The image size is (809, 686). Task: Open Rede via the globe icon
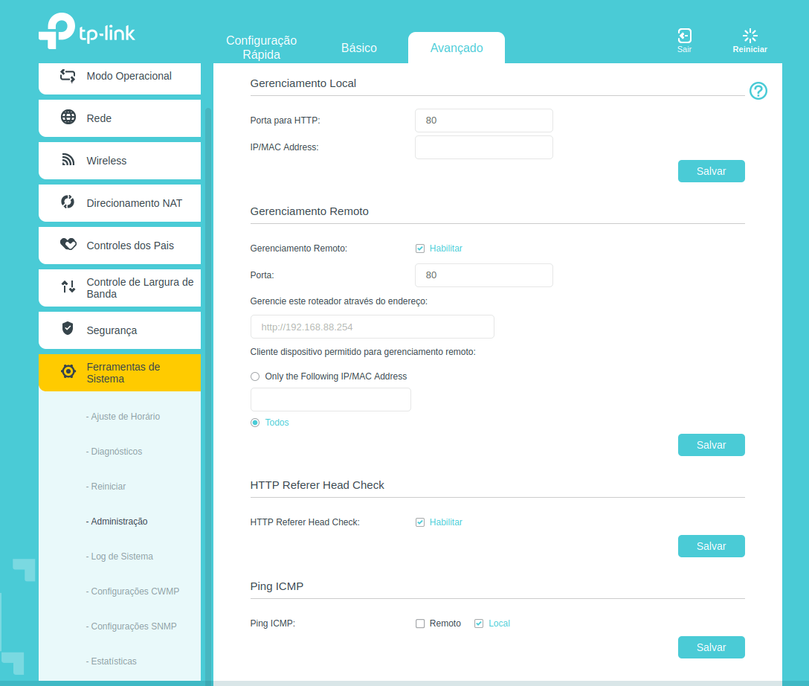[68, 118]
